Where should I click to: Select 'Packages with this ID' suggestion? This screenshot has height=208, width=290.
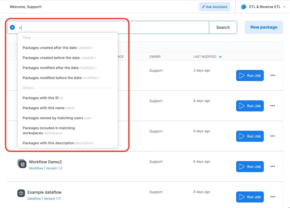(68, 98)
